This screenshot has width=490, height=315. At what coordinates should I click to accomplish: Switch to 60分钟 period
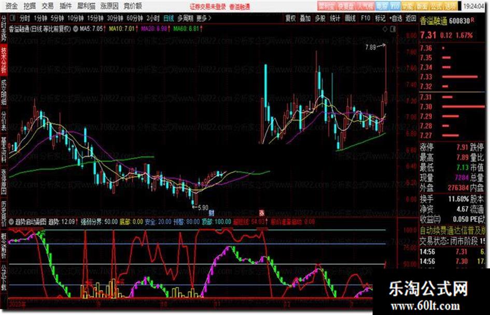pos(135,19)
